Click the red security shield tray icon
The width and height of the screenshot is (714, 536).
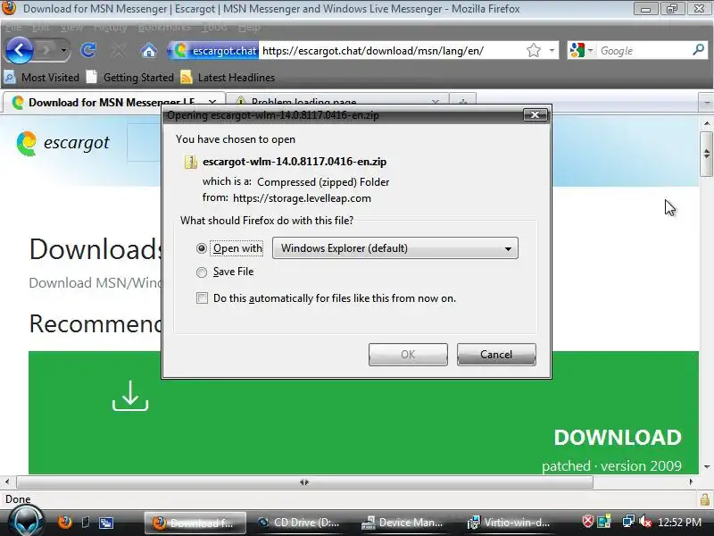pos(588,521)
